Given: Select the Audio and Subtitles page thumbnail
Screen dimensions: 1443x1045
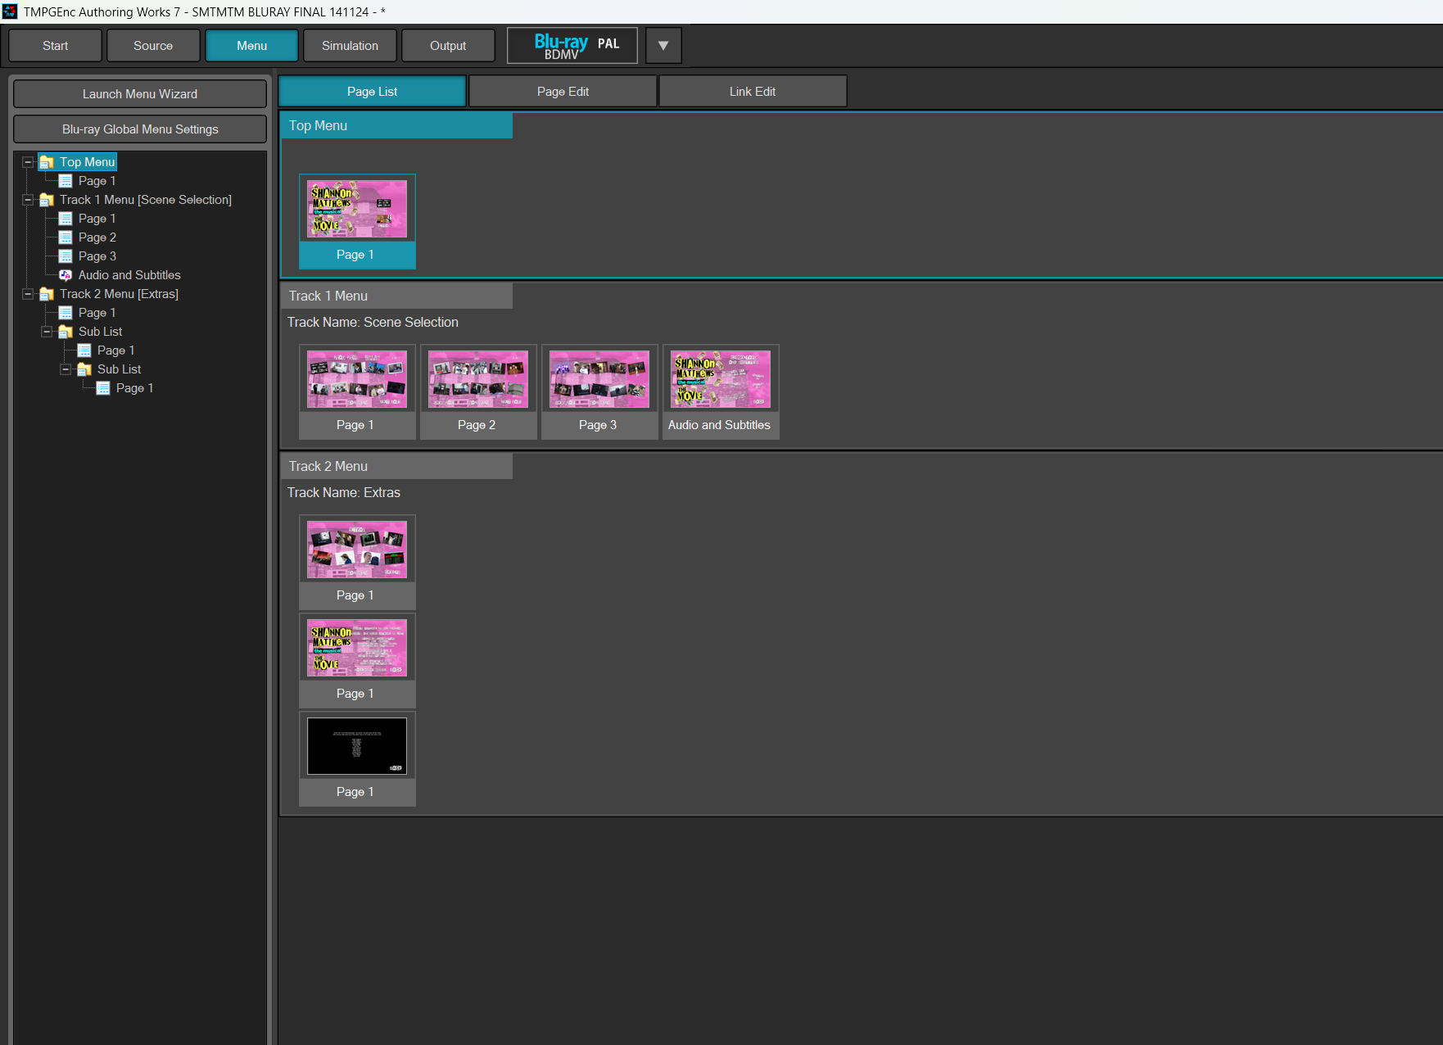Looking at the screenshot, I should click(721, 391).
